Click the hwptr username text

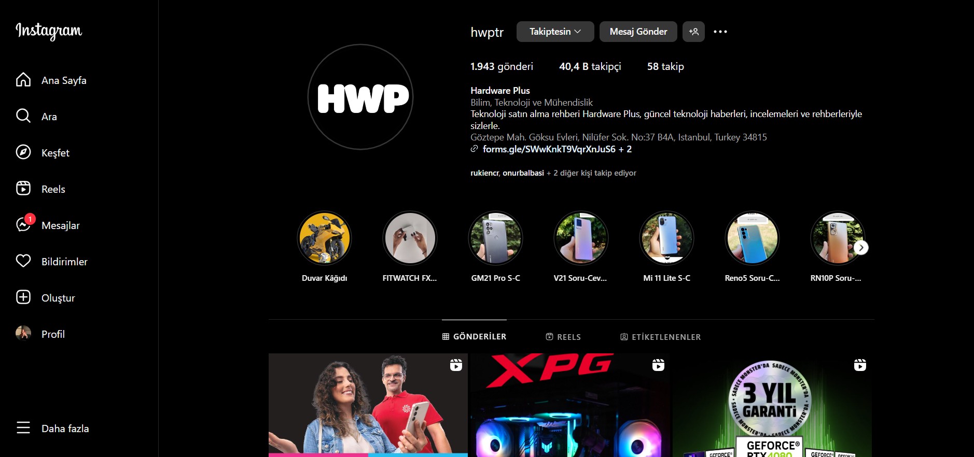tap(487, 32)
